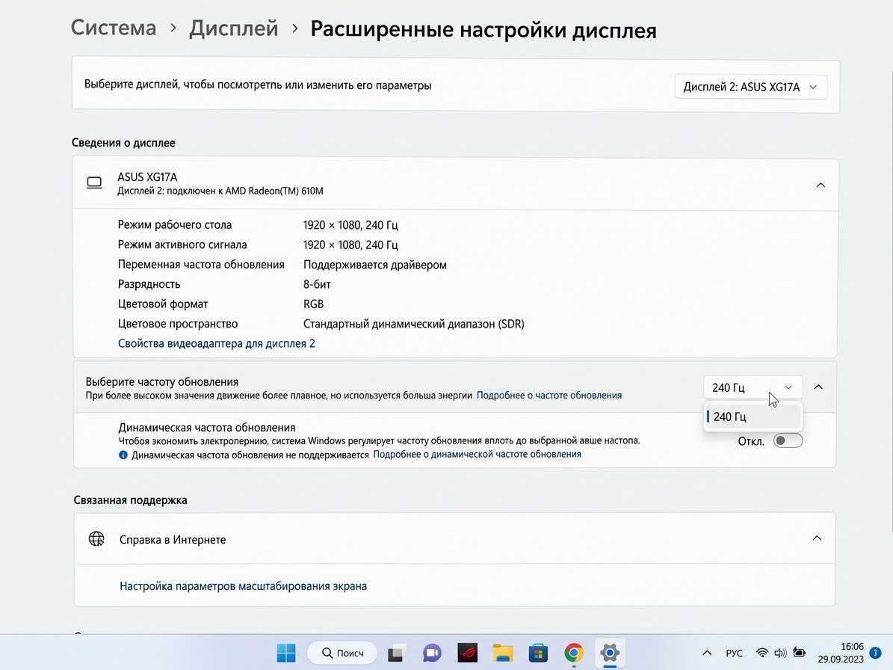
Task: Open the clock showing 16:06 29.09.2023
Action: tap(841, 653)
